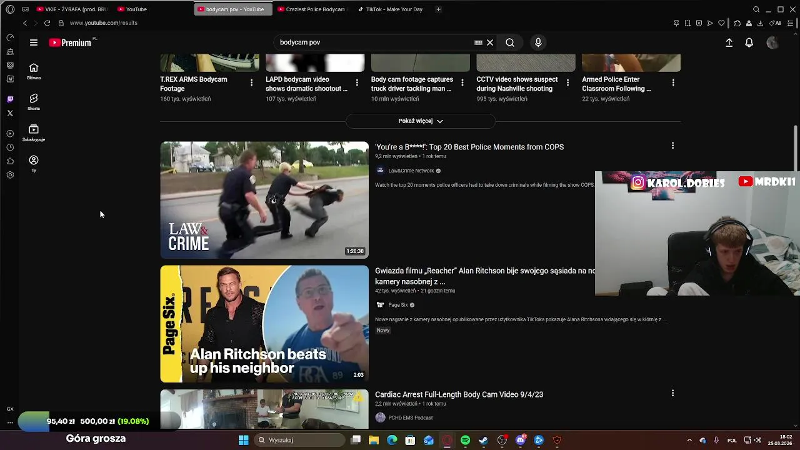Screen dimensions: 800x450
Task: Open PCHD EMS Podcast channel
Action: (411, 417)
